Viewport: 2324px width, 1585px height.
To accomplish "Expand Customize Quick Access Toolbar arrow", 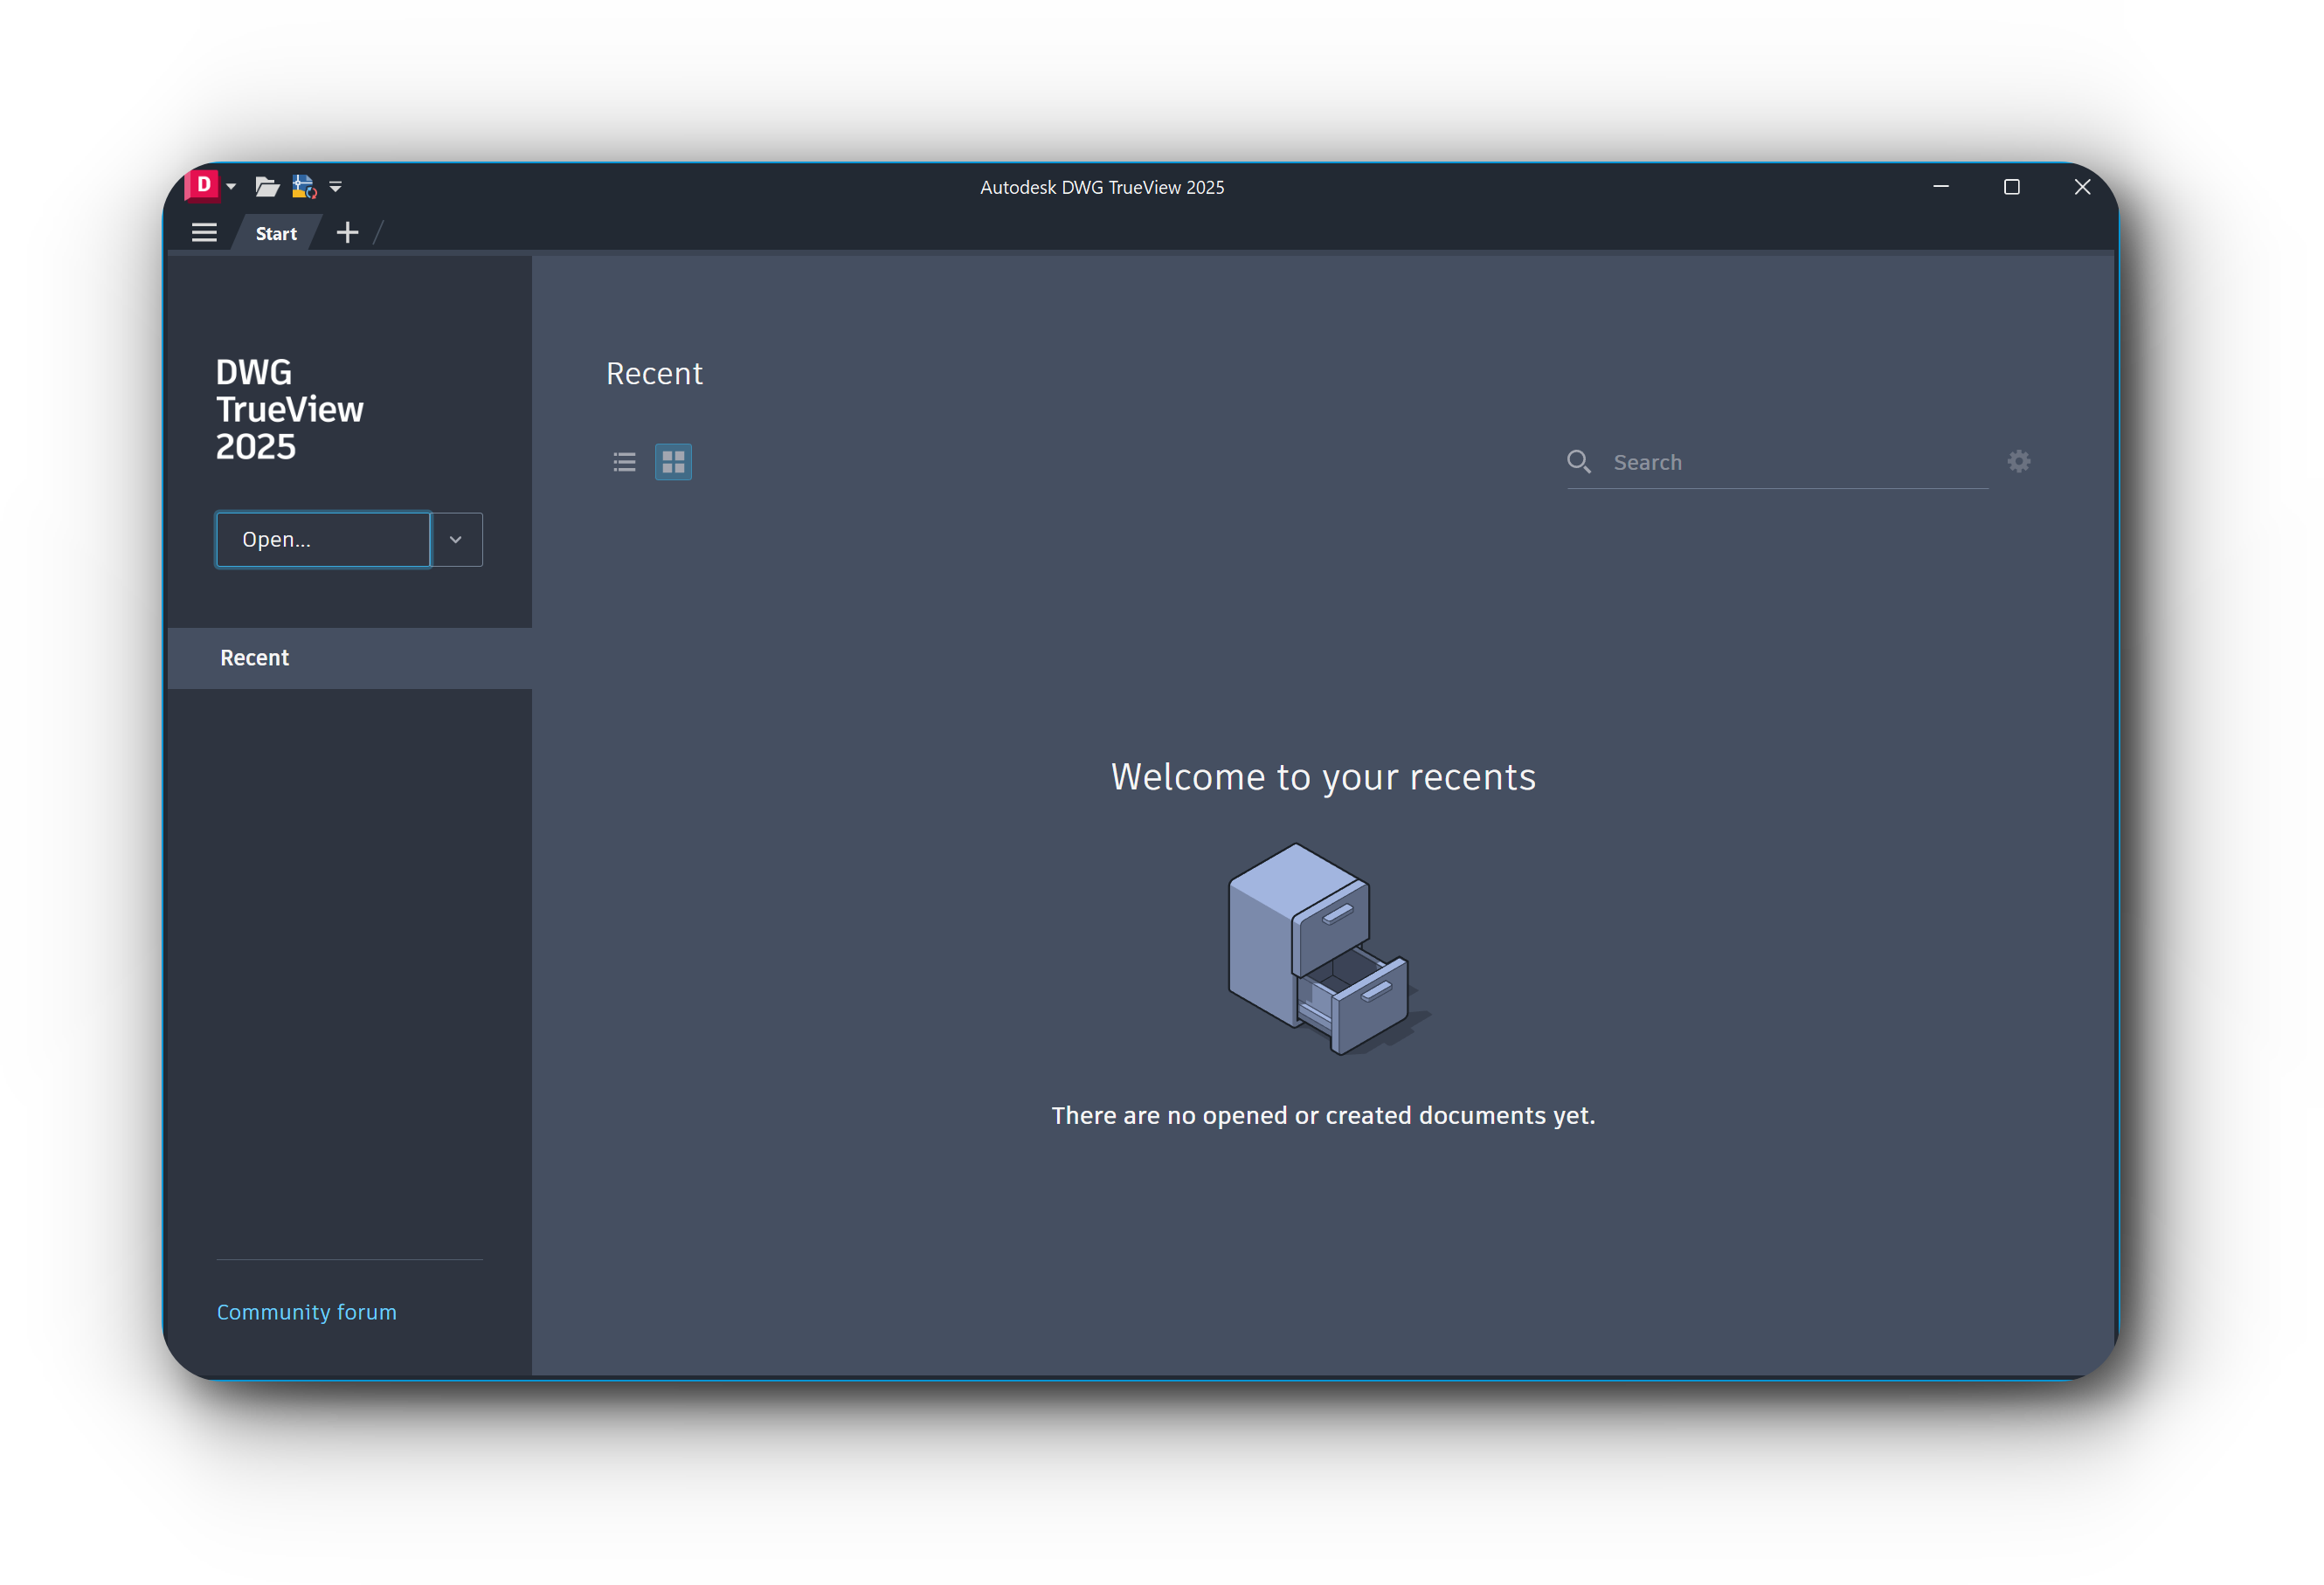I will [336, 187].
